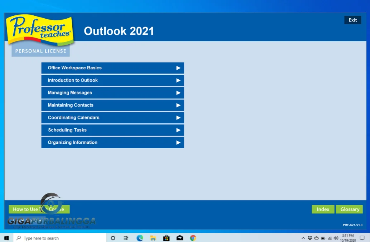Click How to Use This Course
This screenshot has height=242, width=370.
pyautogui.click(x=39, y=209)
